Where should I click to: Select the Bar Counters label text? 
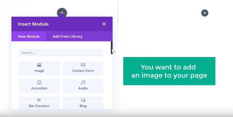point(39,106)
